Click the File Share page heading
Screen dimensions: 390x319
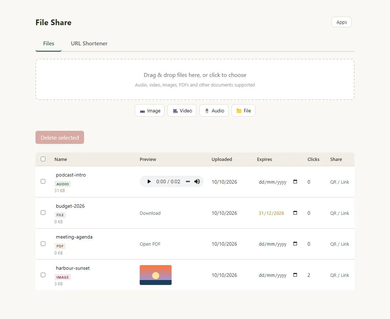tap(54, 22)
